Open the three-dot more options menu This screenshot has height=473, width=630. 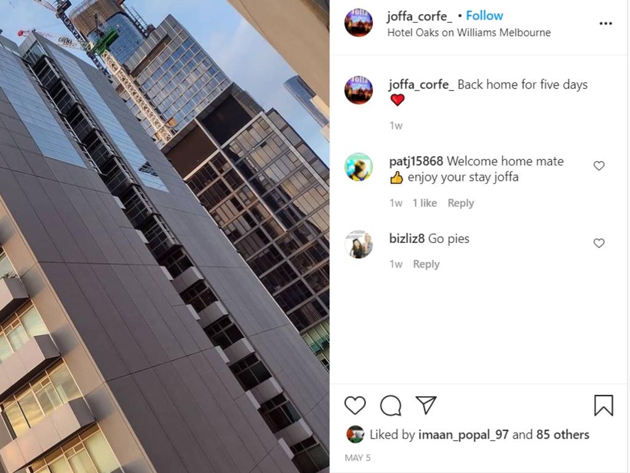point(605,24)
